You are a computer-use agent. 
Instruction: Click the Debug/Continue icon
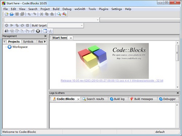[6, 31]
